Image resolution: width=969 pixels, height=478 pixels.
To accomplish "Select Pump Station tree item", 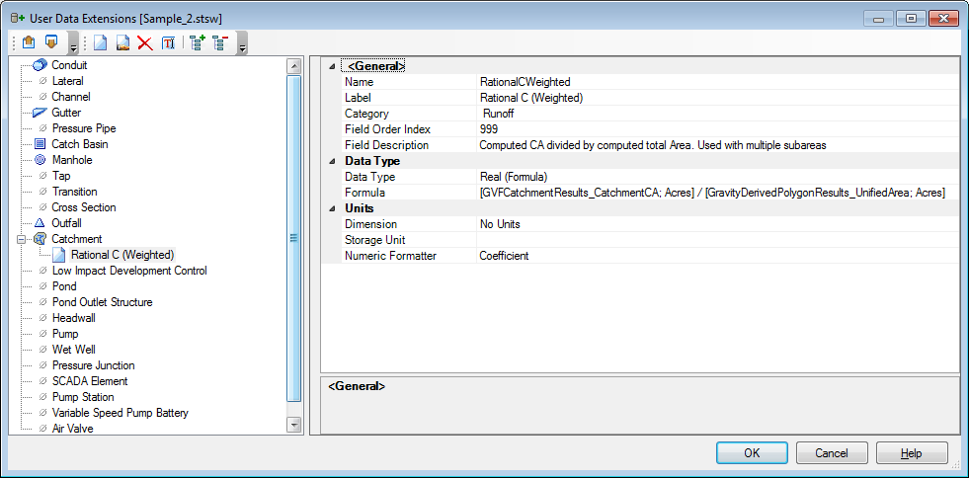I will tap(83, 397).
